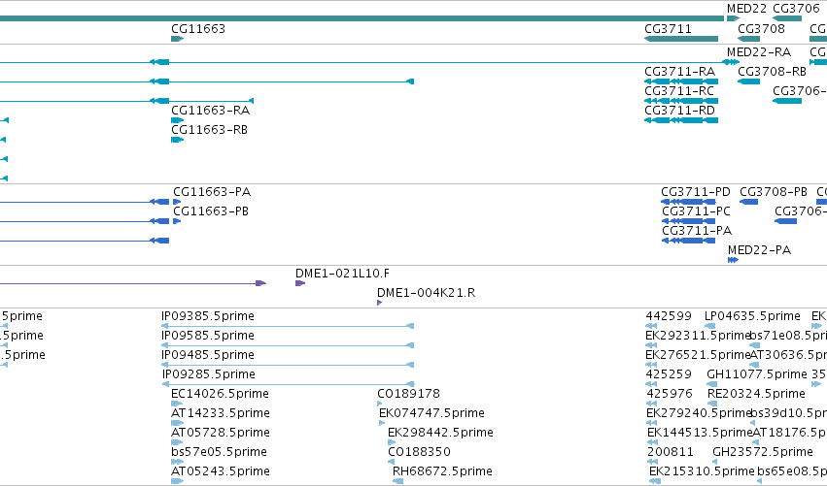827x486 pixels.
Task: Select the MED22-PA protein arrow glyph
Action: point(733,260)
